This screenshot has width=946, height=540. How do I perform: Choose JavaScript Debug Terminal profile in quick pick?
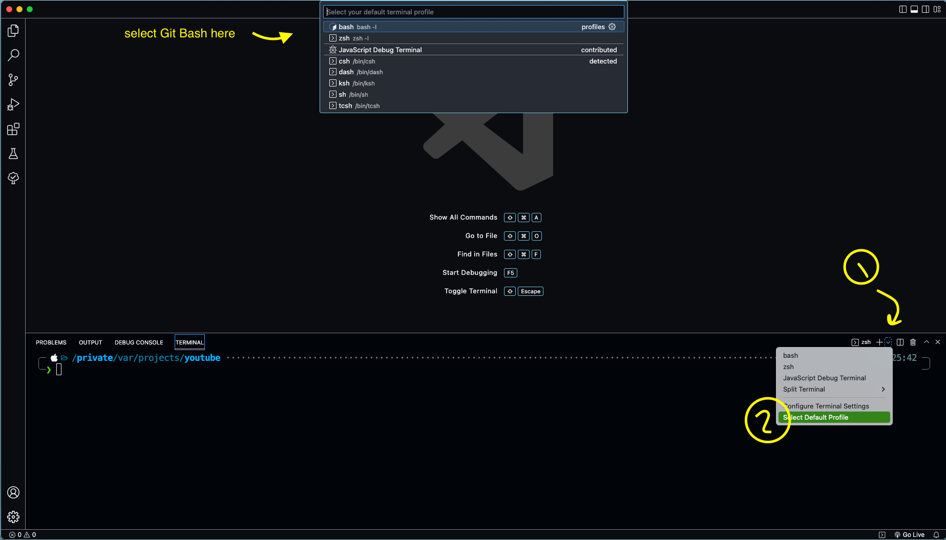[x=474, y=50]
